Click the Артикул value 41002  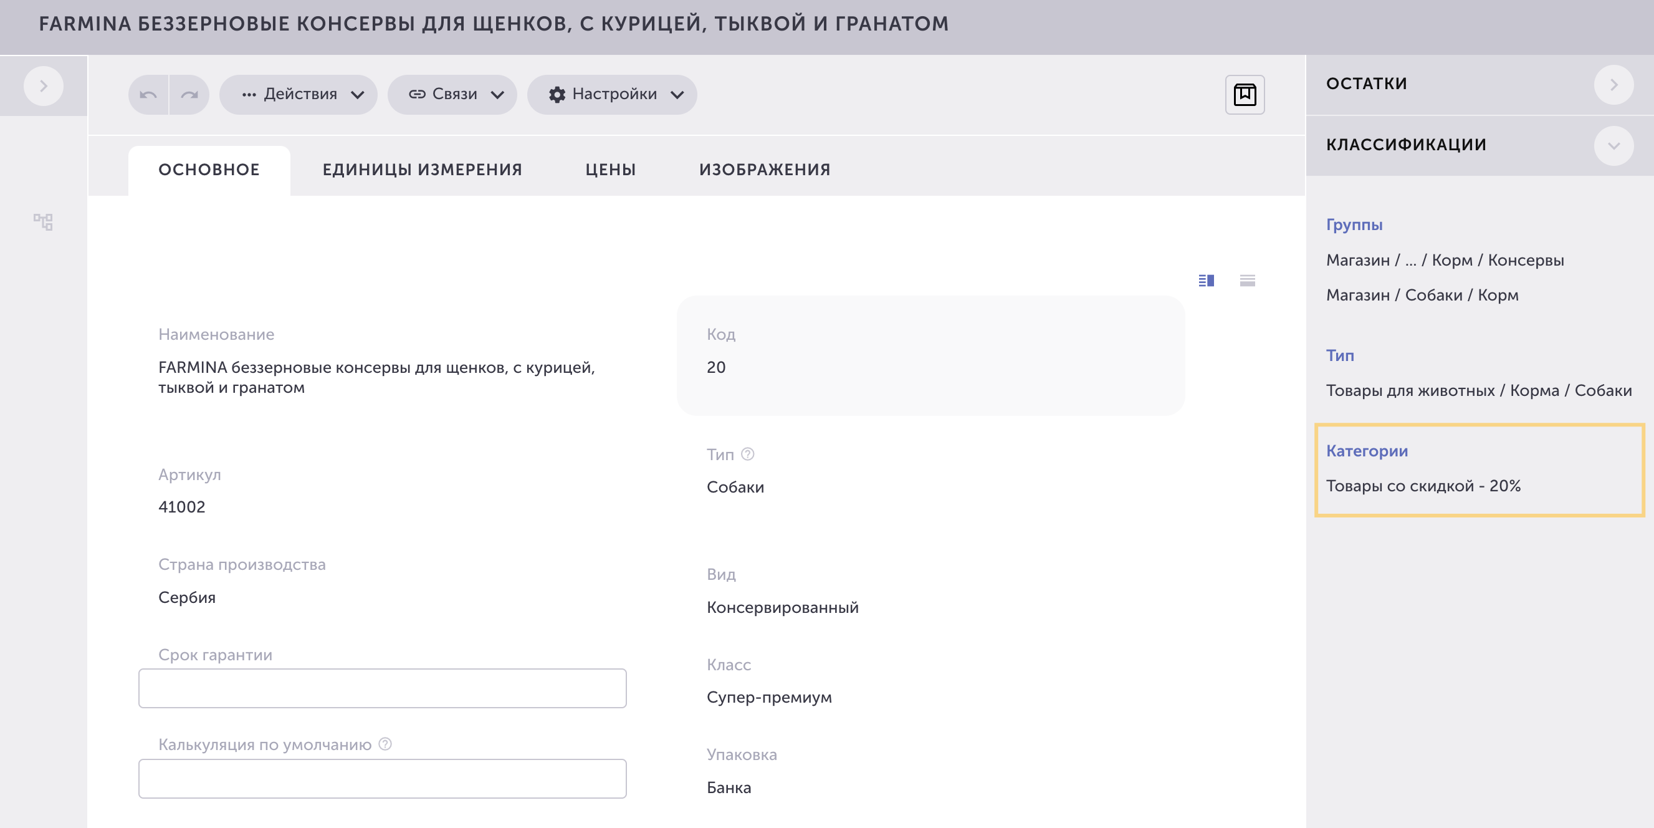point(182,507)
